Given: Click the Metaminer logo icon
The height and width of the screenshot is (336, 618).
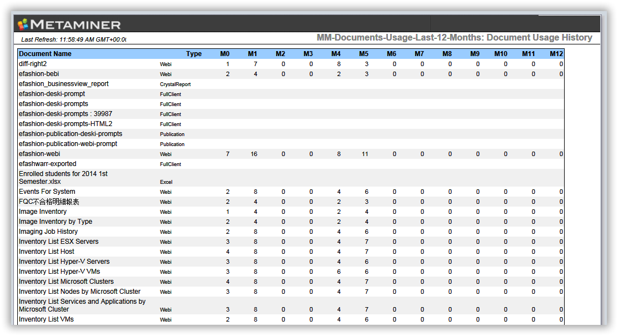Looking at the screenshot, I should [x=23, y=24].
